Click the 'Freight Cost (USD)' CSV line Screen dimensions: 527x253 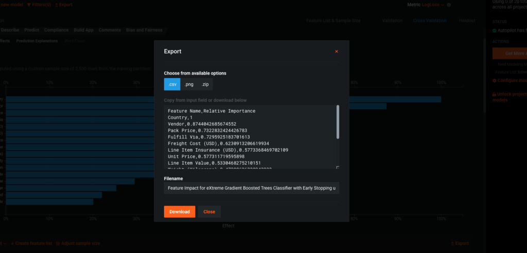(218, 143)
